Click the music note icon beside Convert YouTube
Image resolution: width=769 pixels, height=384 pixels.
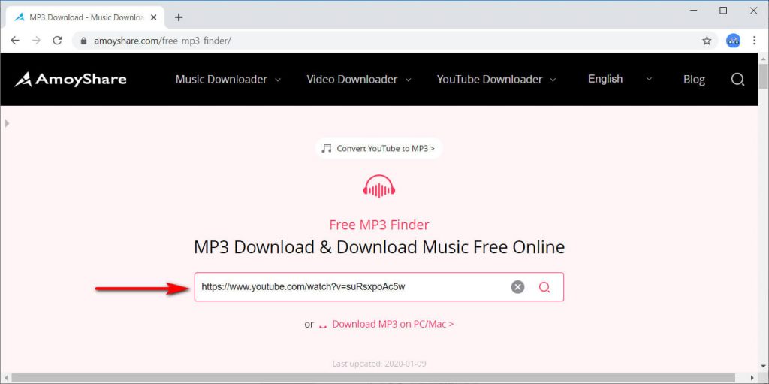327,148
